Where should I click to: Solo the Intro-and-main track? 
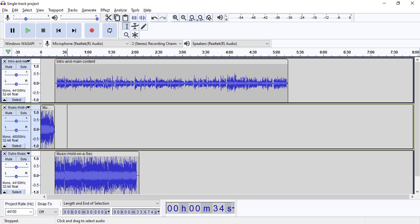pyautogui.click(x=24, y=67)
